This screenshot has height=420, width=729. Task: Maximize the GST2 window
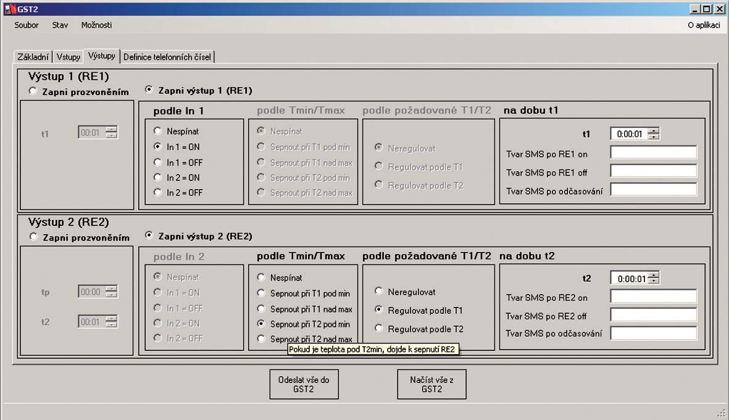coord(706,9)
